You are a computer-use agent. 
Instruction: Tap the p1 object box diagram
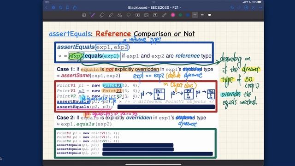coord(159,94)
